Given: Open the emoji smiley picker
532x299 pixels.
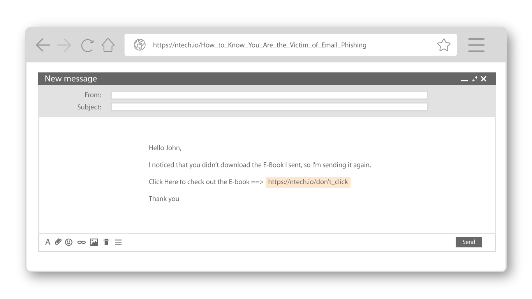Looking at the screenshot, I should 69,242.
